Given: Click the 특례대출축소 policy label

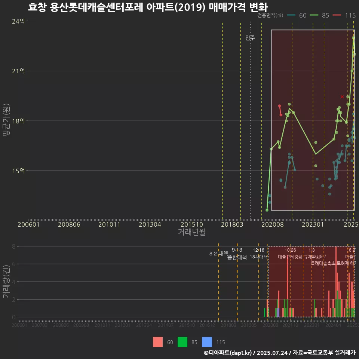Looking at the screenshot, I should pos(323,263).
